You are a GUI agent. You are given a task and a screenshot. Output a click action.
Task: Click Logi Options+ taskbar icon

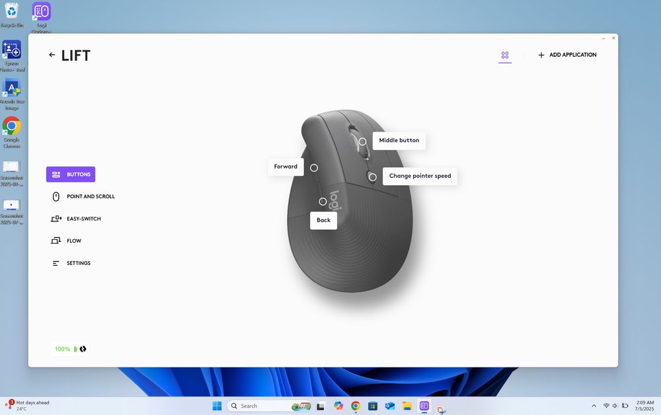pos(424,406)
